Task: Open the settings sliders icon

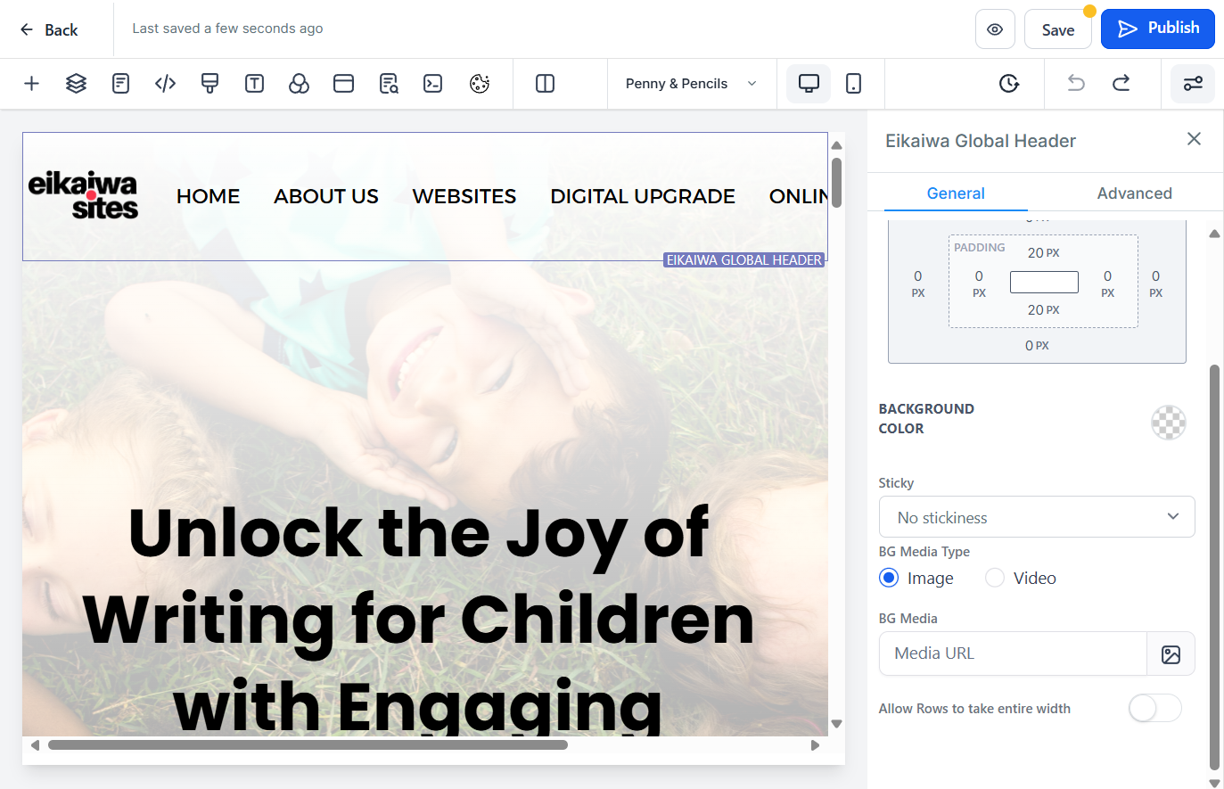Action: point(1193,84)
